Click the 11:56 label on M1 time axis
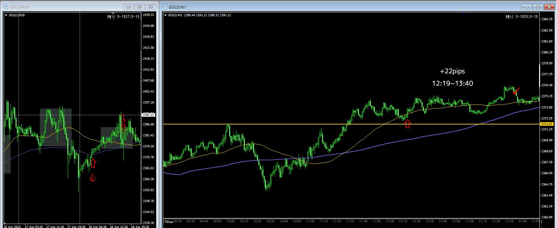557x228 pixels. point(377,221)
